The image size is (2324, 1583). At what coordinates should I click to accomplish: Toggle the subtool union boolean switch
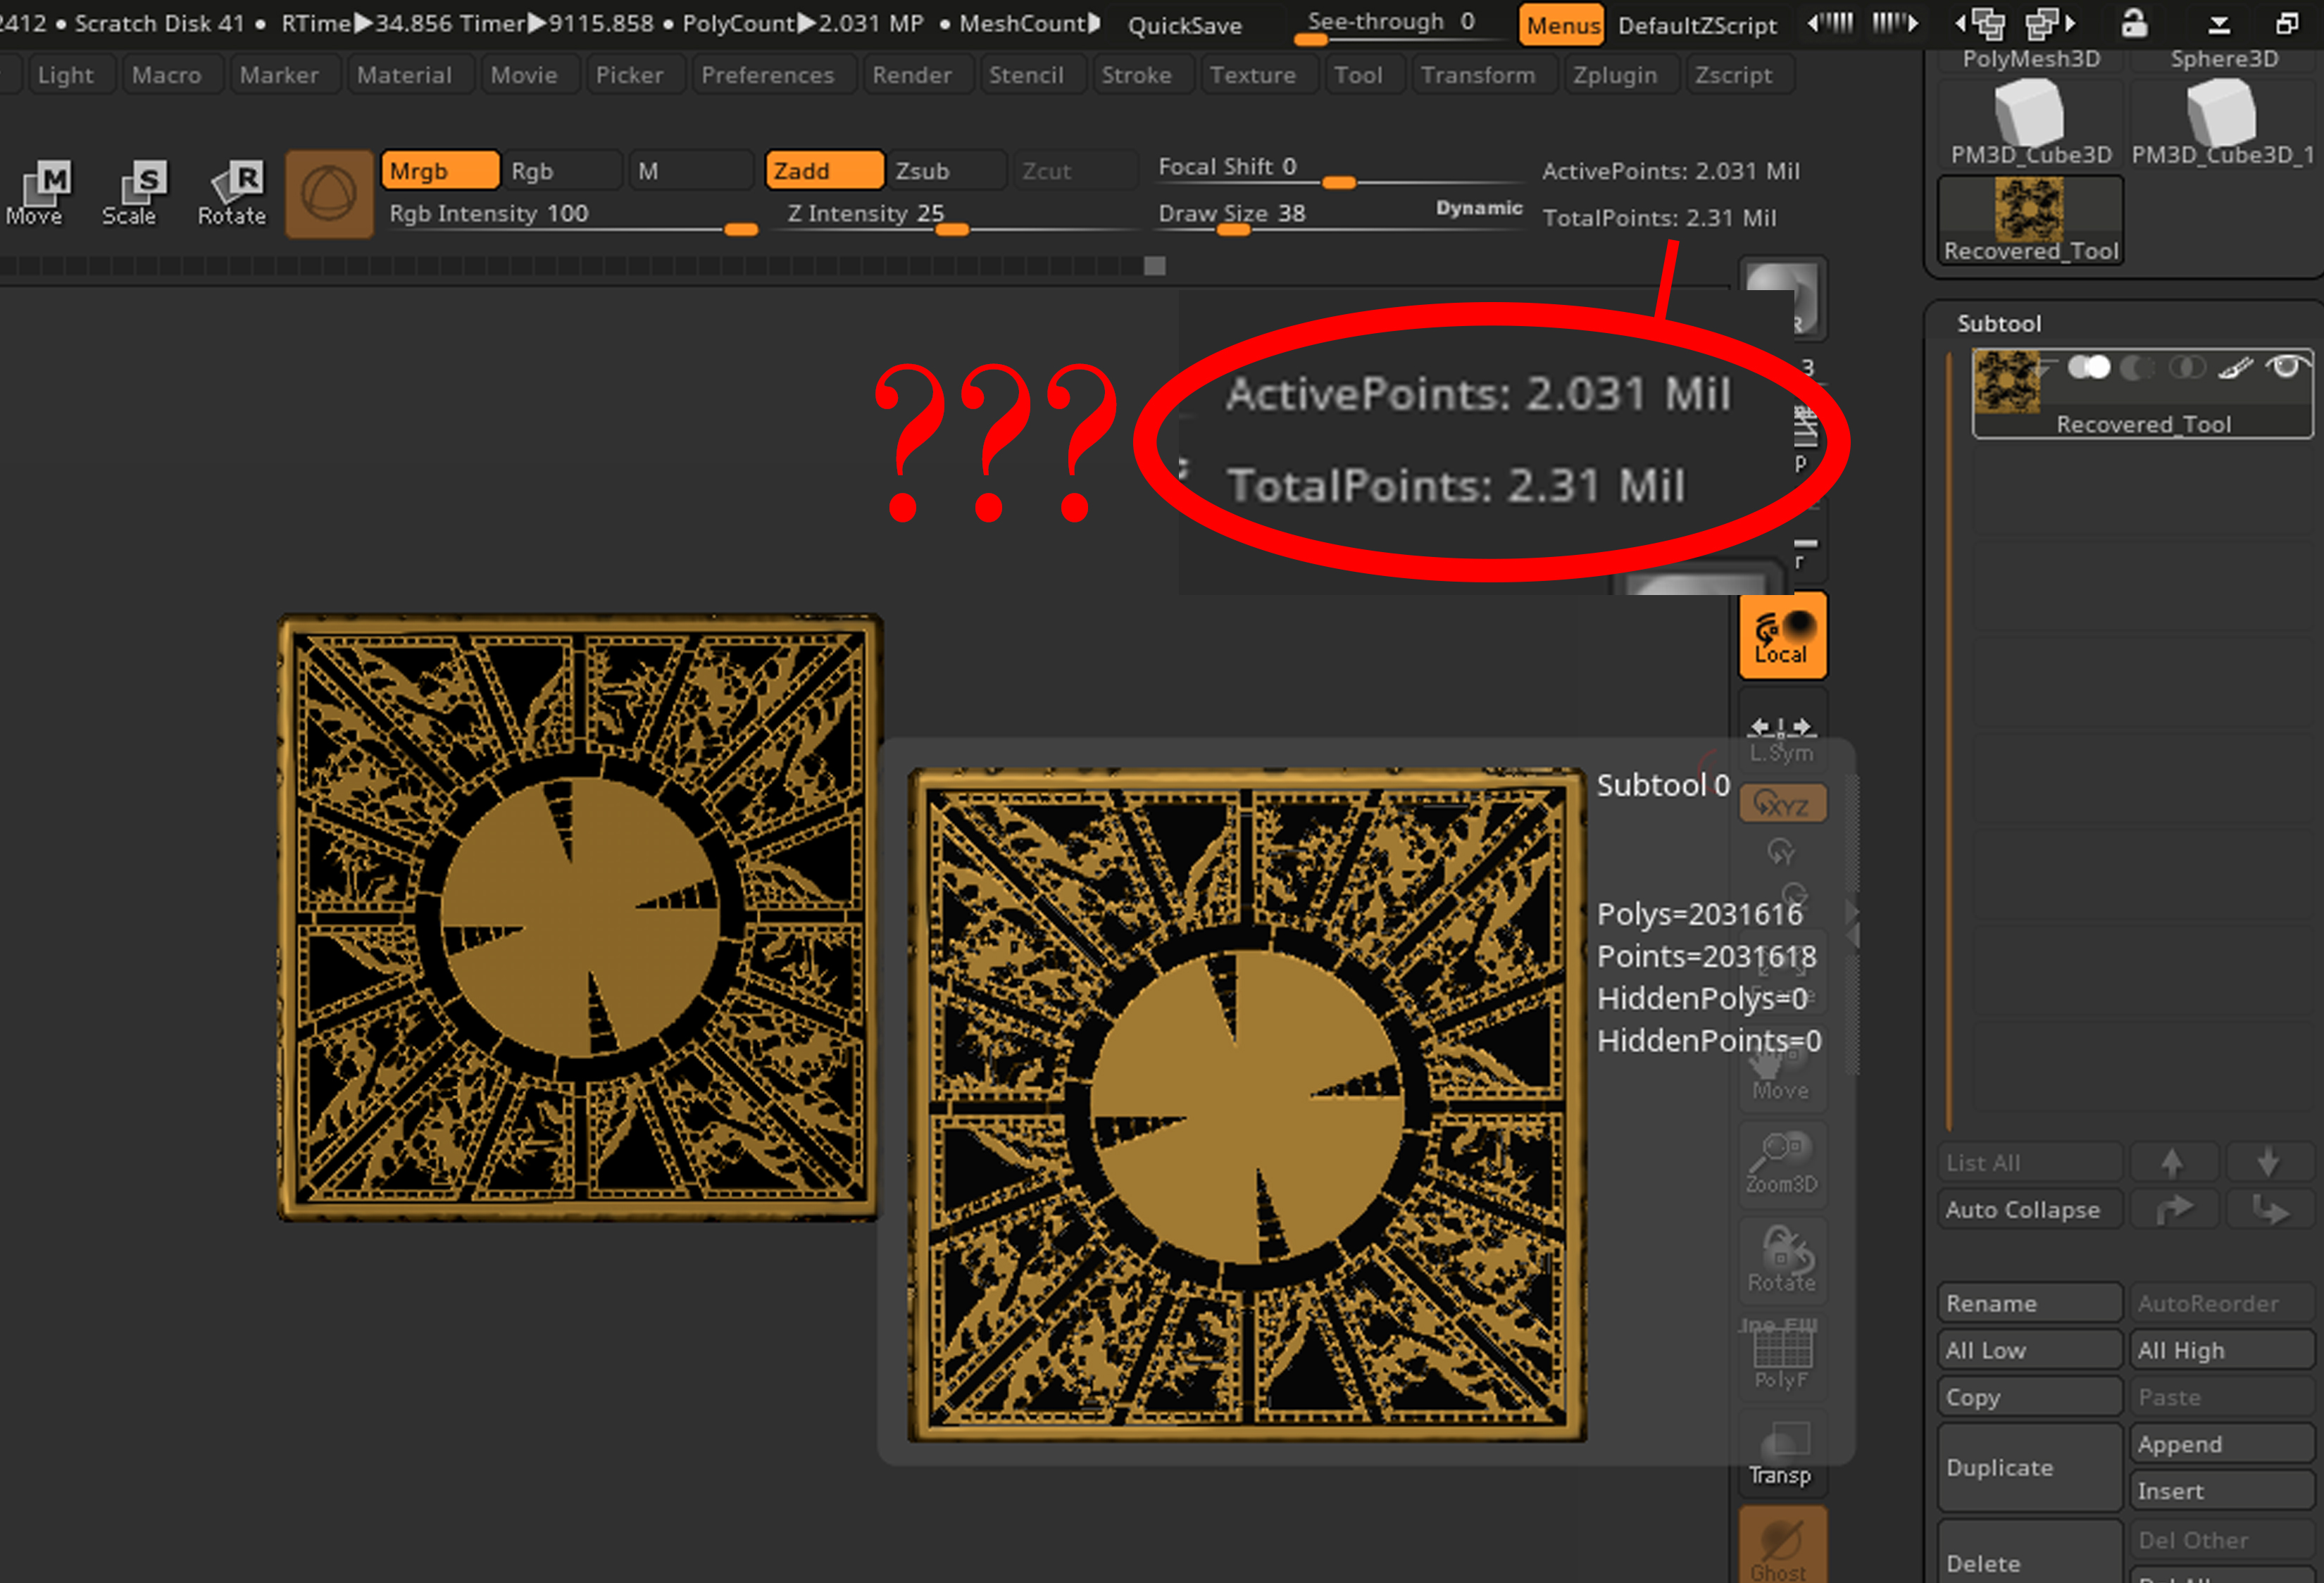(x=2089, y=367)
